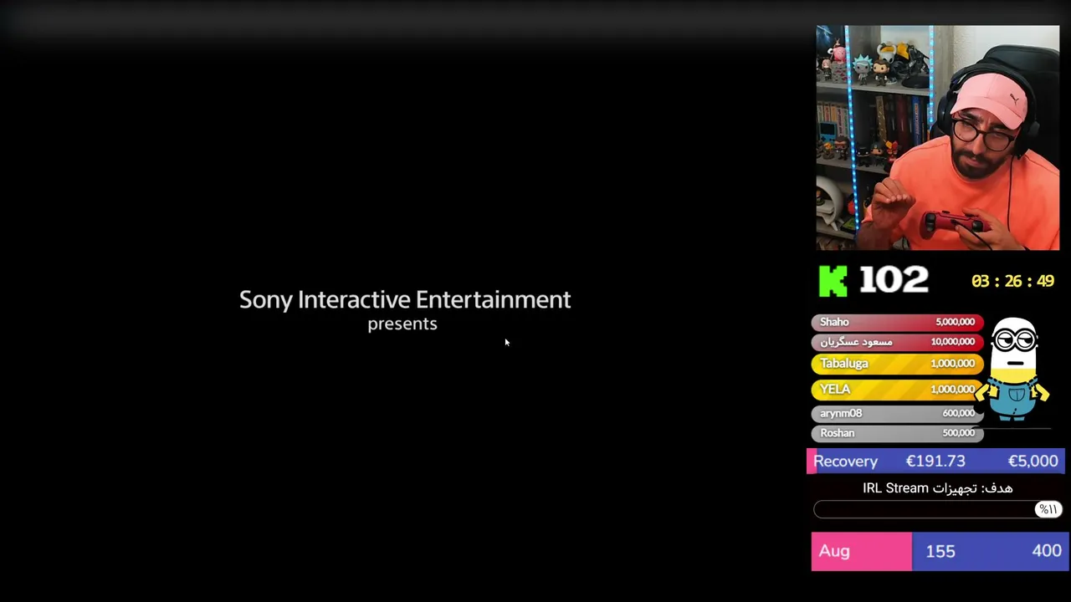Screen dimensions: 1071x602
Task: Select the مسعود عسگریان donor name
Action: pyautogui.click(x=856, y=342)
